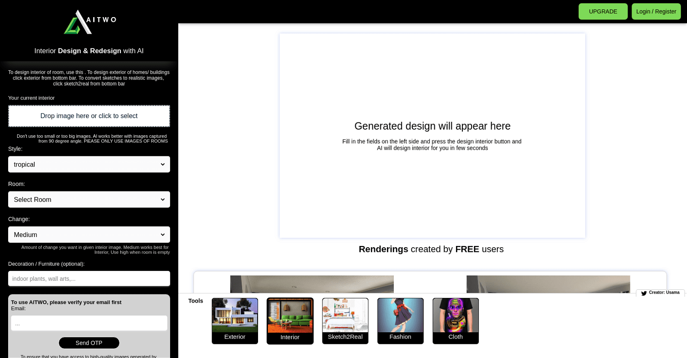The image size is (687, 358).
Task: Click the second free user rendering image
Action: [x=548, y=284]
